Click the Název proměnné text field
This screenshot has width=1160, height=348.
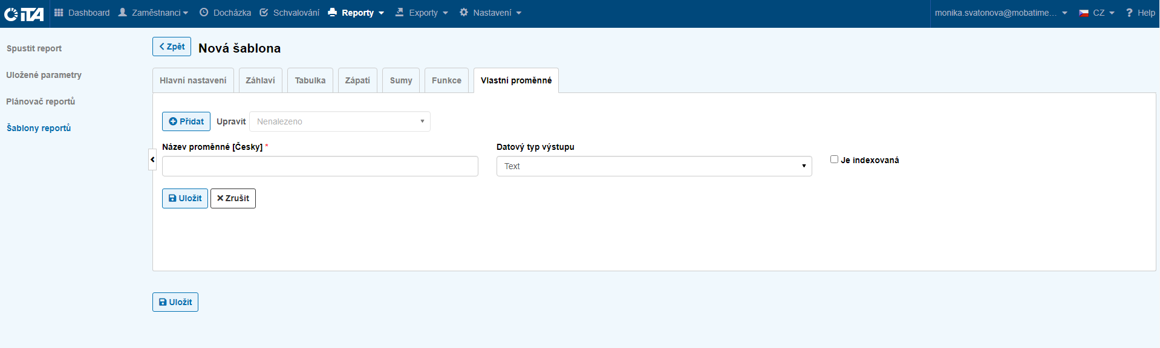point(320,166)
